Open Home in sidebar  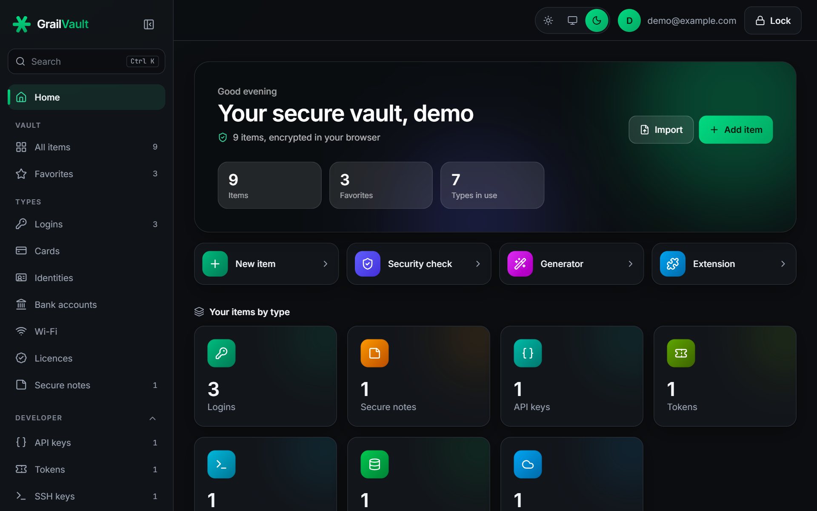tap(86, 97)
